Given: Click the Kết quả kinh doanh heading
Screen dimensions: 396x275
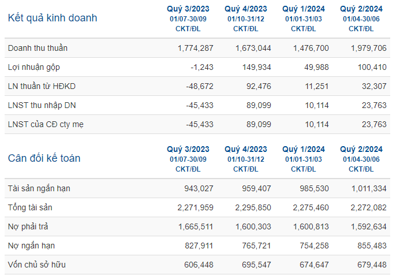Looking at the screenshot, I should tap(53, 18).
